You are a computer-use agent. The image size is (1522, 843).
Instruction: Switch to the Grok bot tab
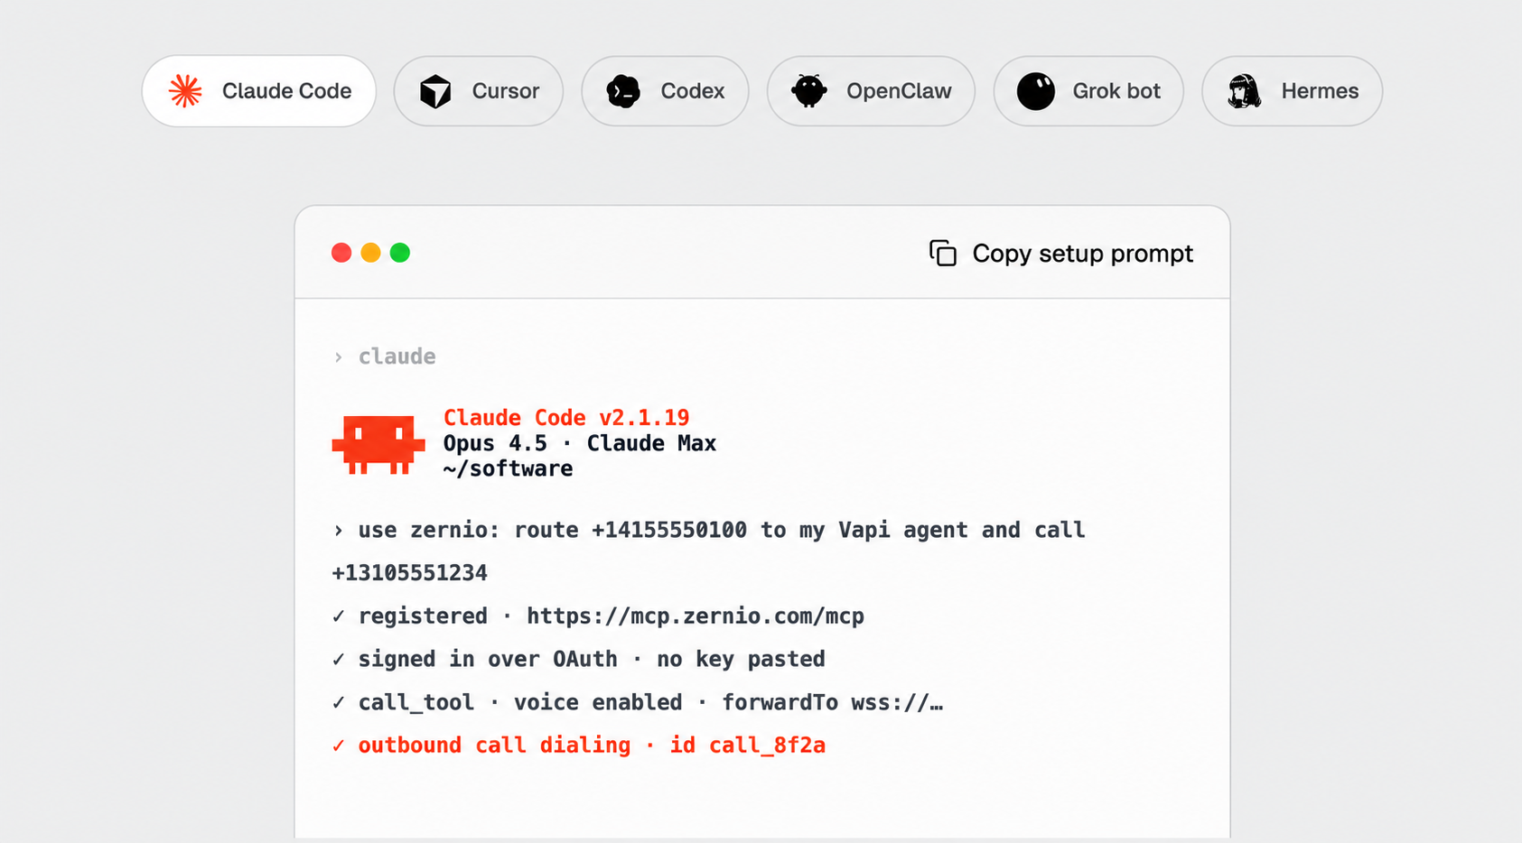pos(1088,91)
